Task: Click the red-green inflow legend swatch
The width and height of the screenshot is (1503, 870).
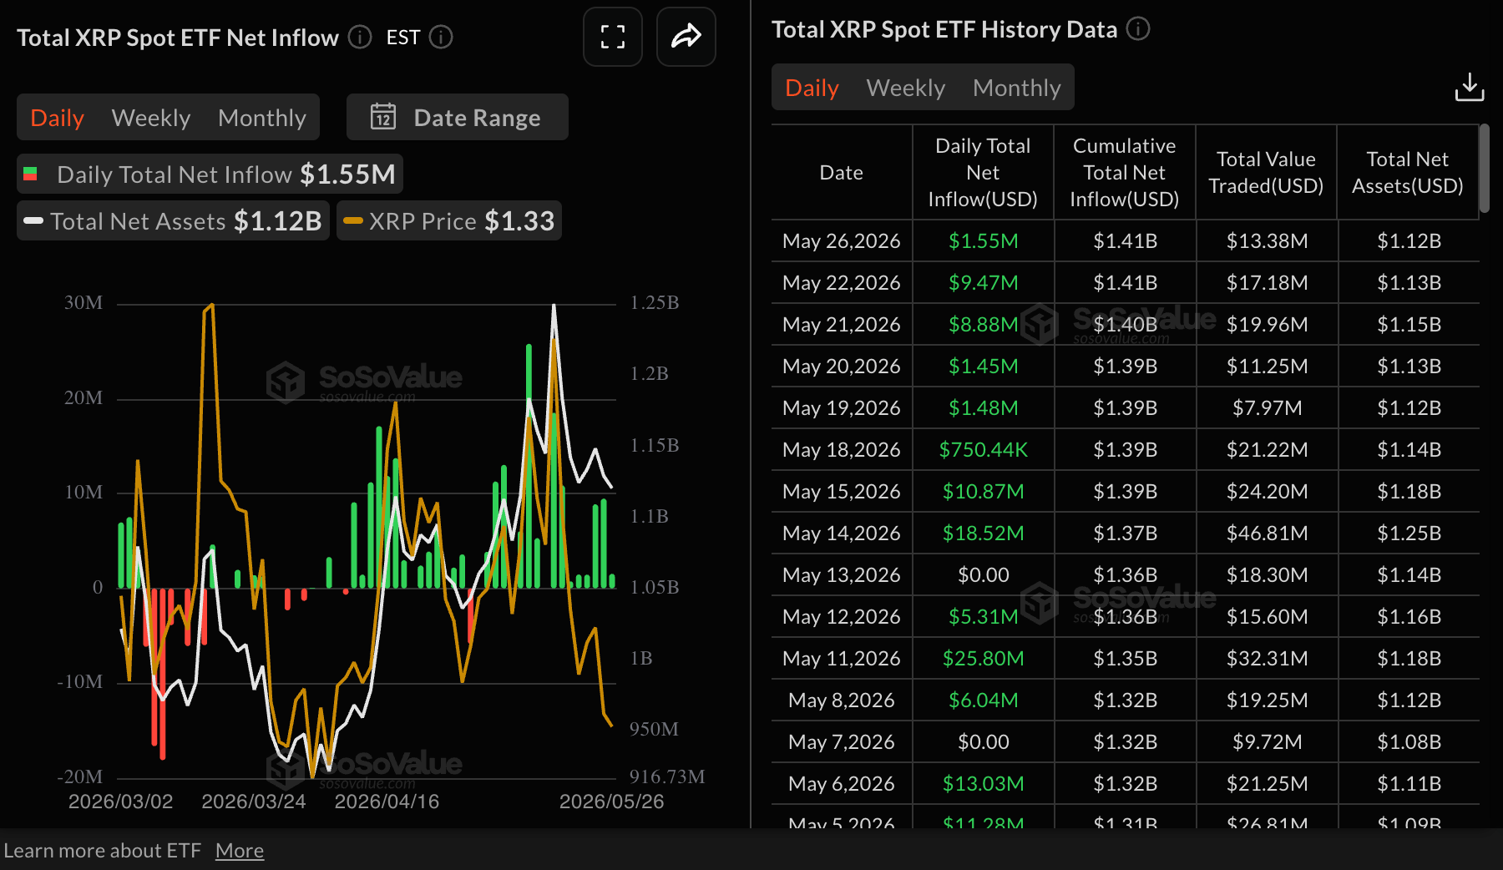Action: (x=31, y=174)
